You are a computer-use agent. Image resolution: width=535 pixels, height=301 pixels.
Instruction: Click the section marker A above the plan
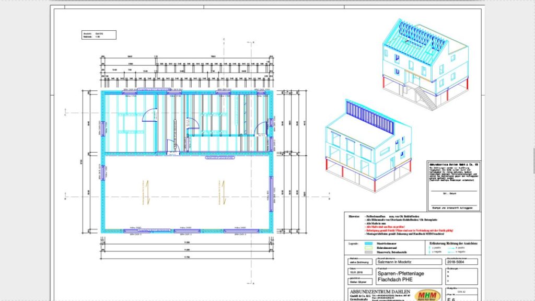(x=253, y=41)
